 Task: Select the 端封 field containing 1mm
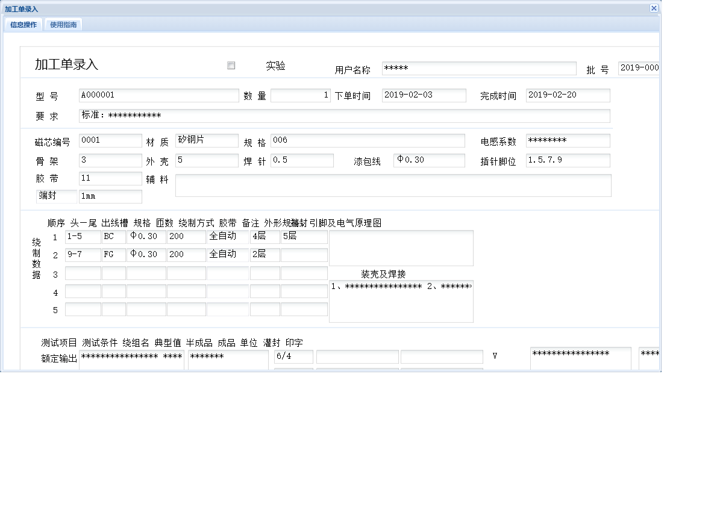110,197
